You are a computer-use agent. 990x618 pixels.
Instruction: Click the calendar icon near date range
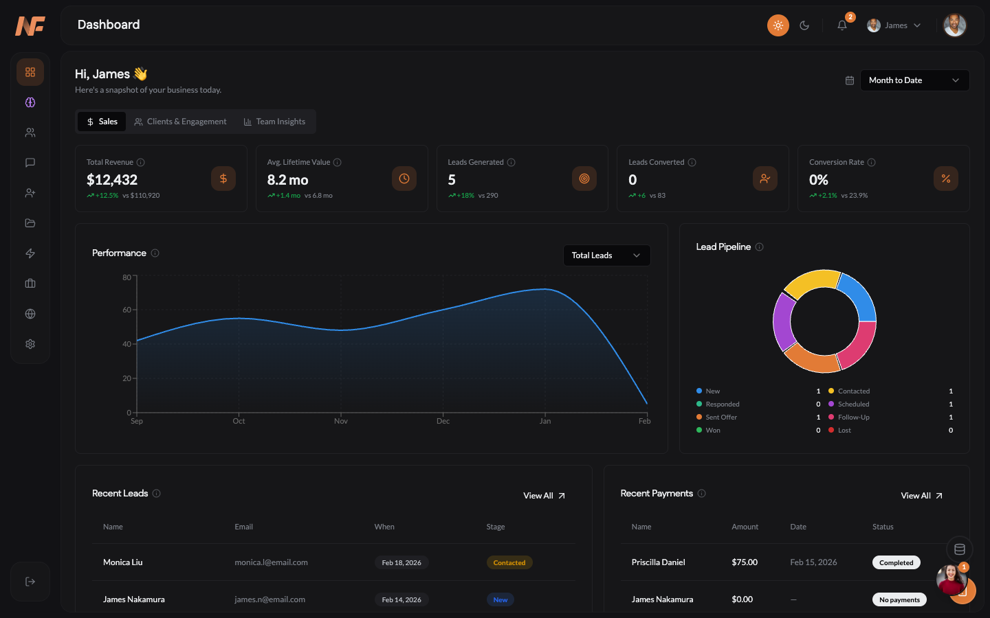[x=849, y=80]
